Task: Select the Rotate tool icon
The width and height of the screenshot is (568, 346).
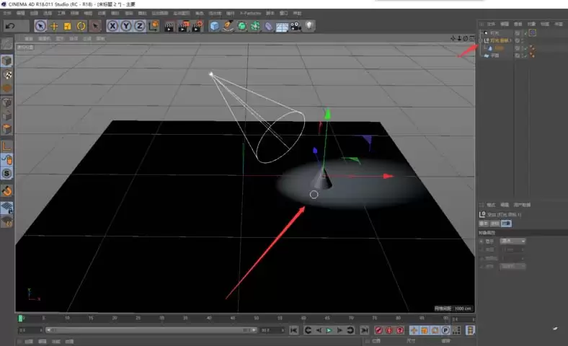Action: 81,26
